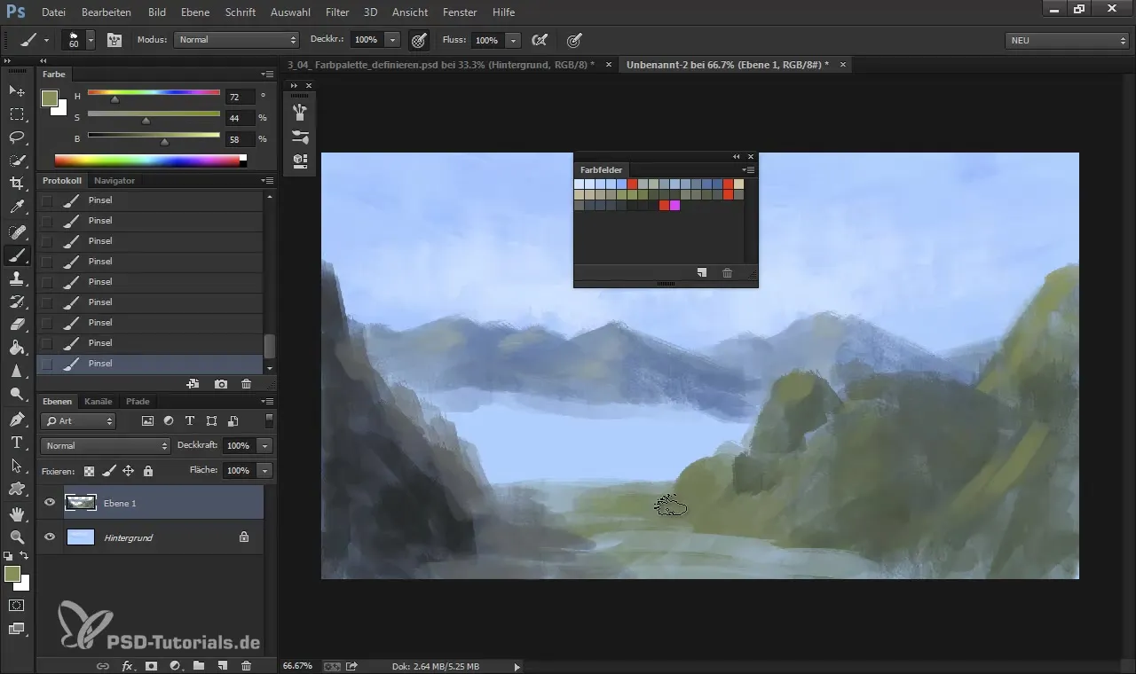
Task: Switch to the 3_04_Farbpalette_definieren.psd document tab
Action: pyautogui.click(x=439, y=65)
